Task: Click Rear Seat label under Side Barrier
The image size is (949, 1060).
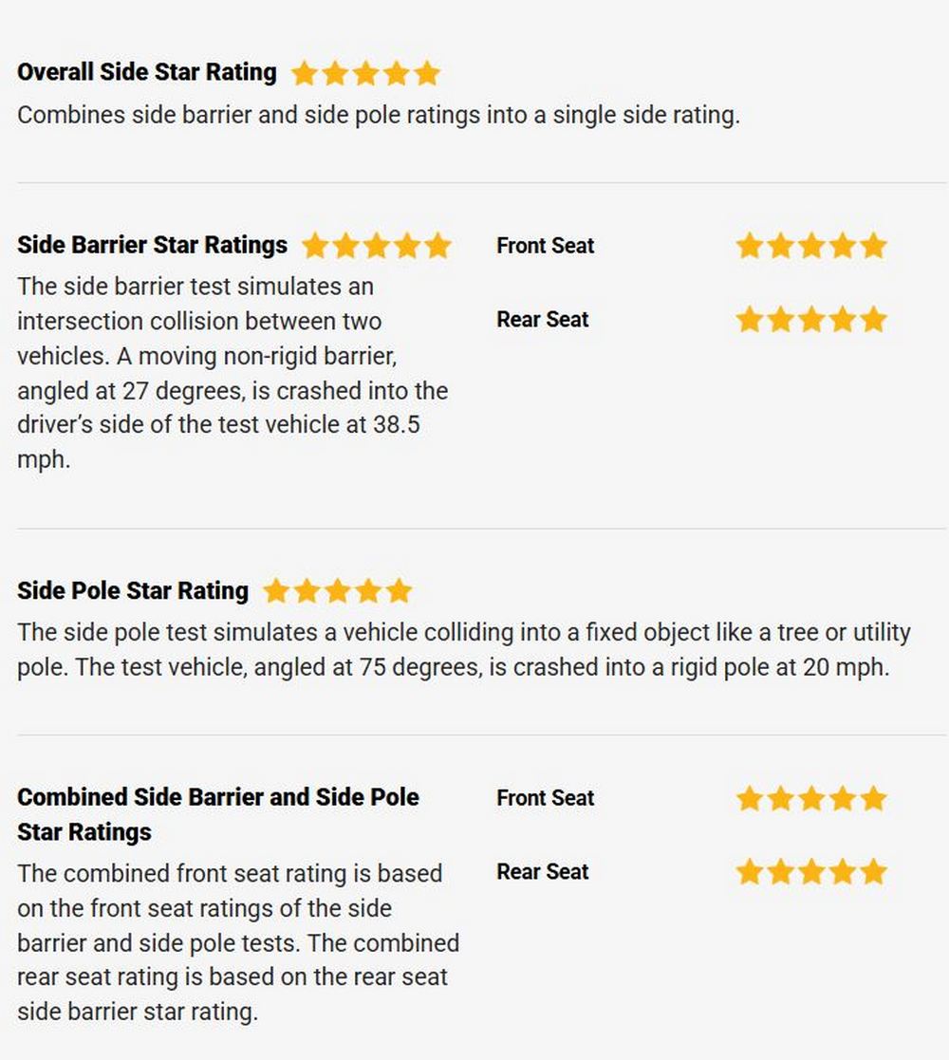Action: (543, 319)
